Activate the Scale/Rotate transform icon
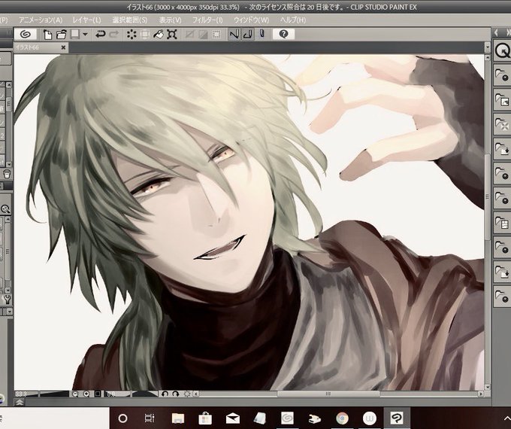This screenshot has width=511, height=429. tap(172, 35)
